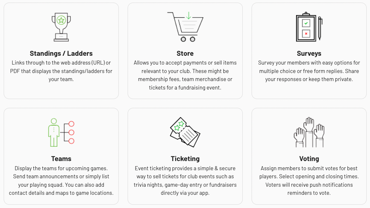The width and height of the screenshot is (370, 208).
Task: Click the Store card description paragraph
Action: click(185, 75)
